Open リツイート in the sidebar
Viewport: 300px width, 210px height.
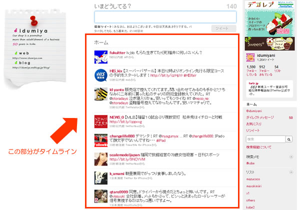252,130
